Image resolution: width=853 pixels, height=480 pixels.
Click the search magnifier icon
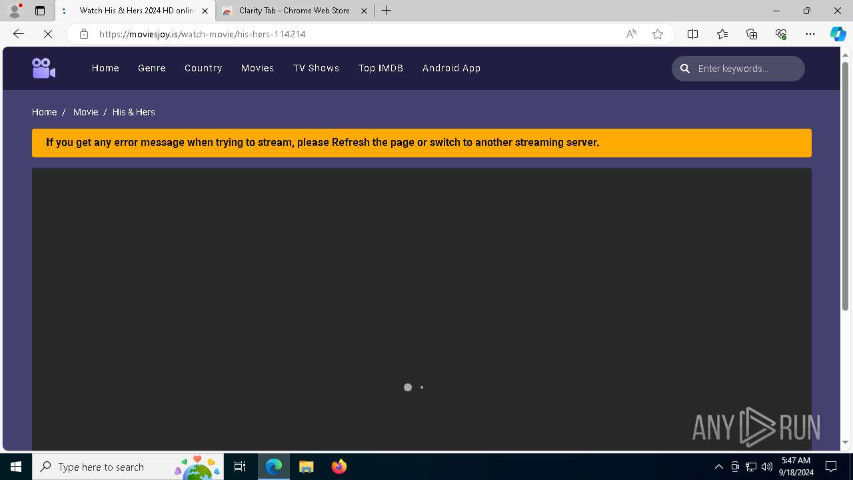[x=684, y=69]
